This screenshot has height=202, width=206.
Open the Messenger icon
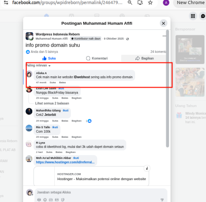[x=203, y=16]
